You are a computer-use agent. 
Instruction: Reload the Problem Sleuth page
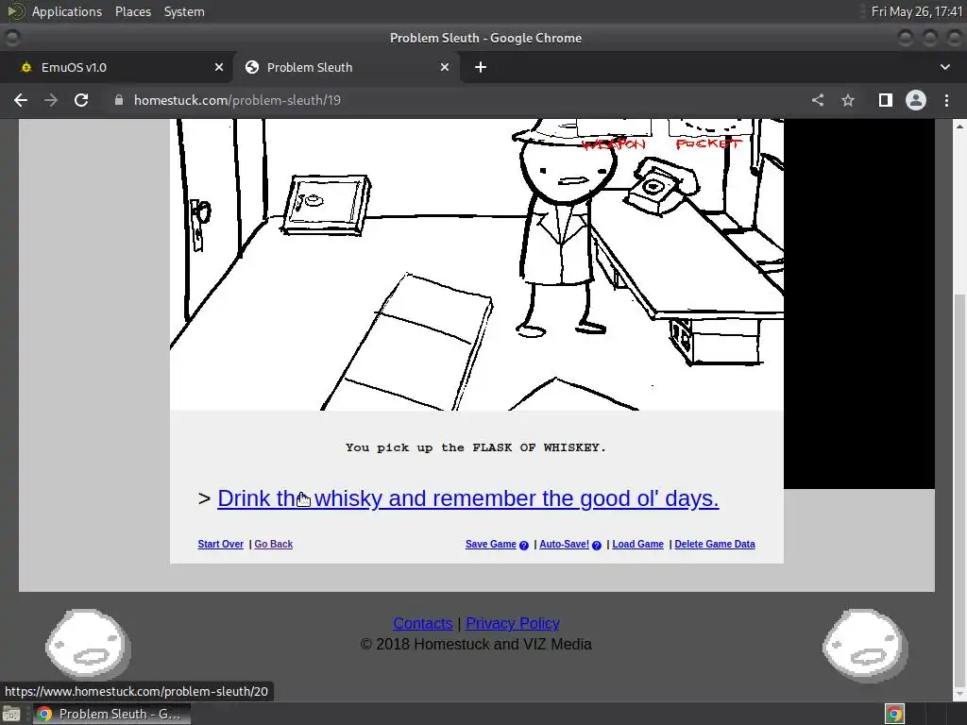[x=81, y=100]
